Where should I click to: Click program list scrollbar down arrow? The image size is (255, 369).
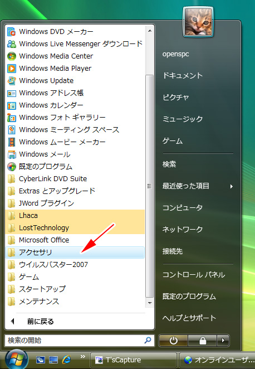(x=150, y=303)
